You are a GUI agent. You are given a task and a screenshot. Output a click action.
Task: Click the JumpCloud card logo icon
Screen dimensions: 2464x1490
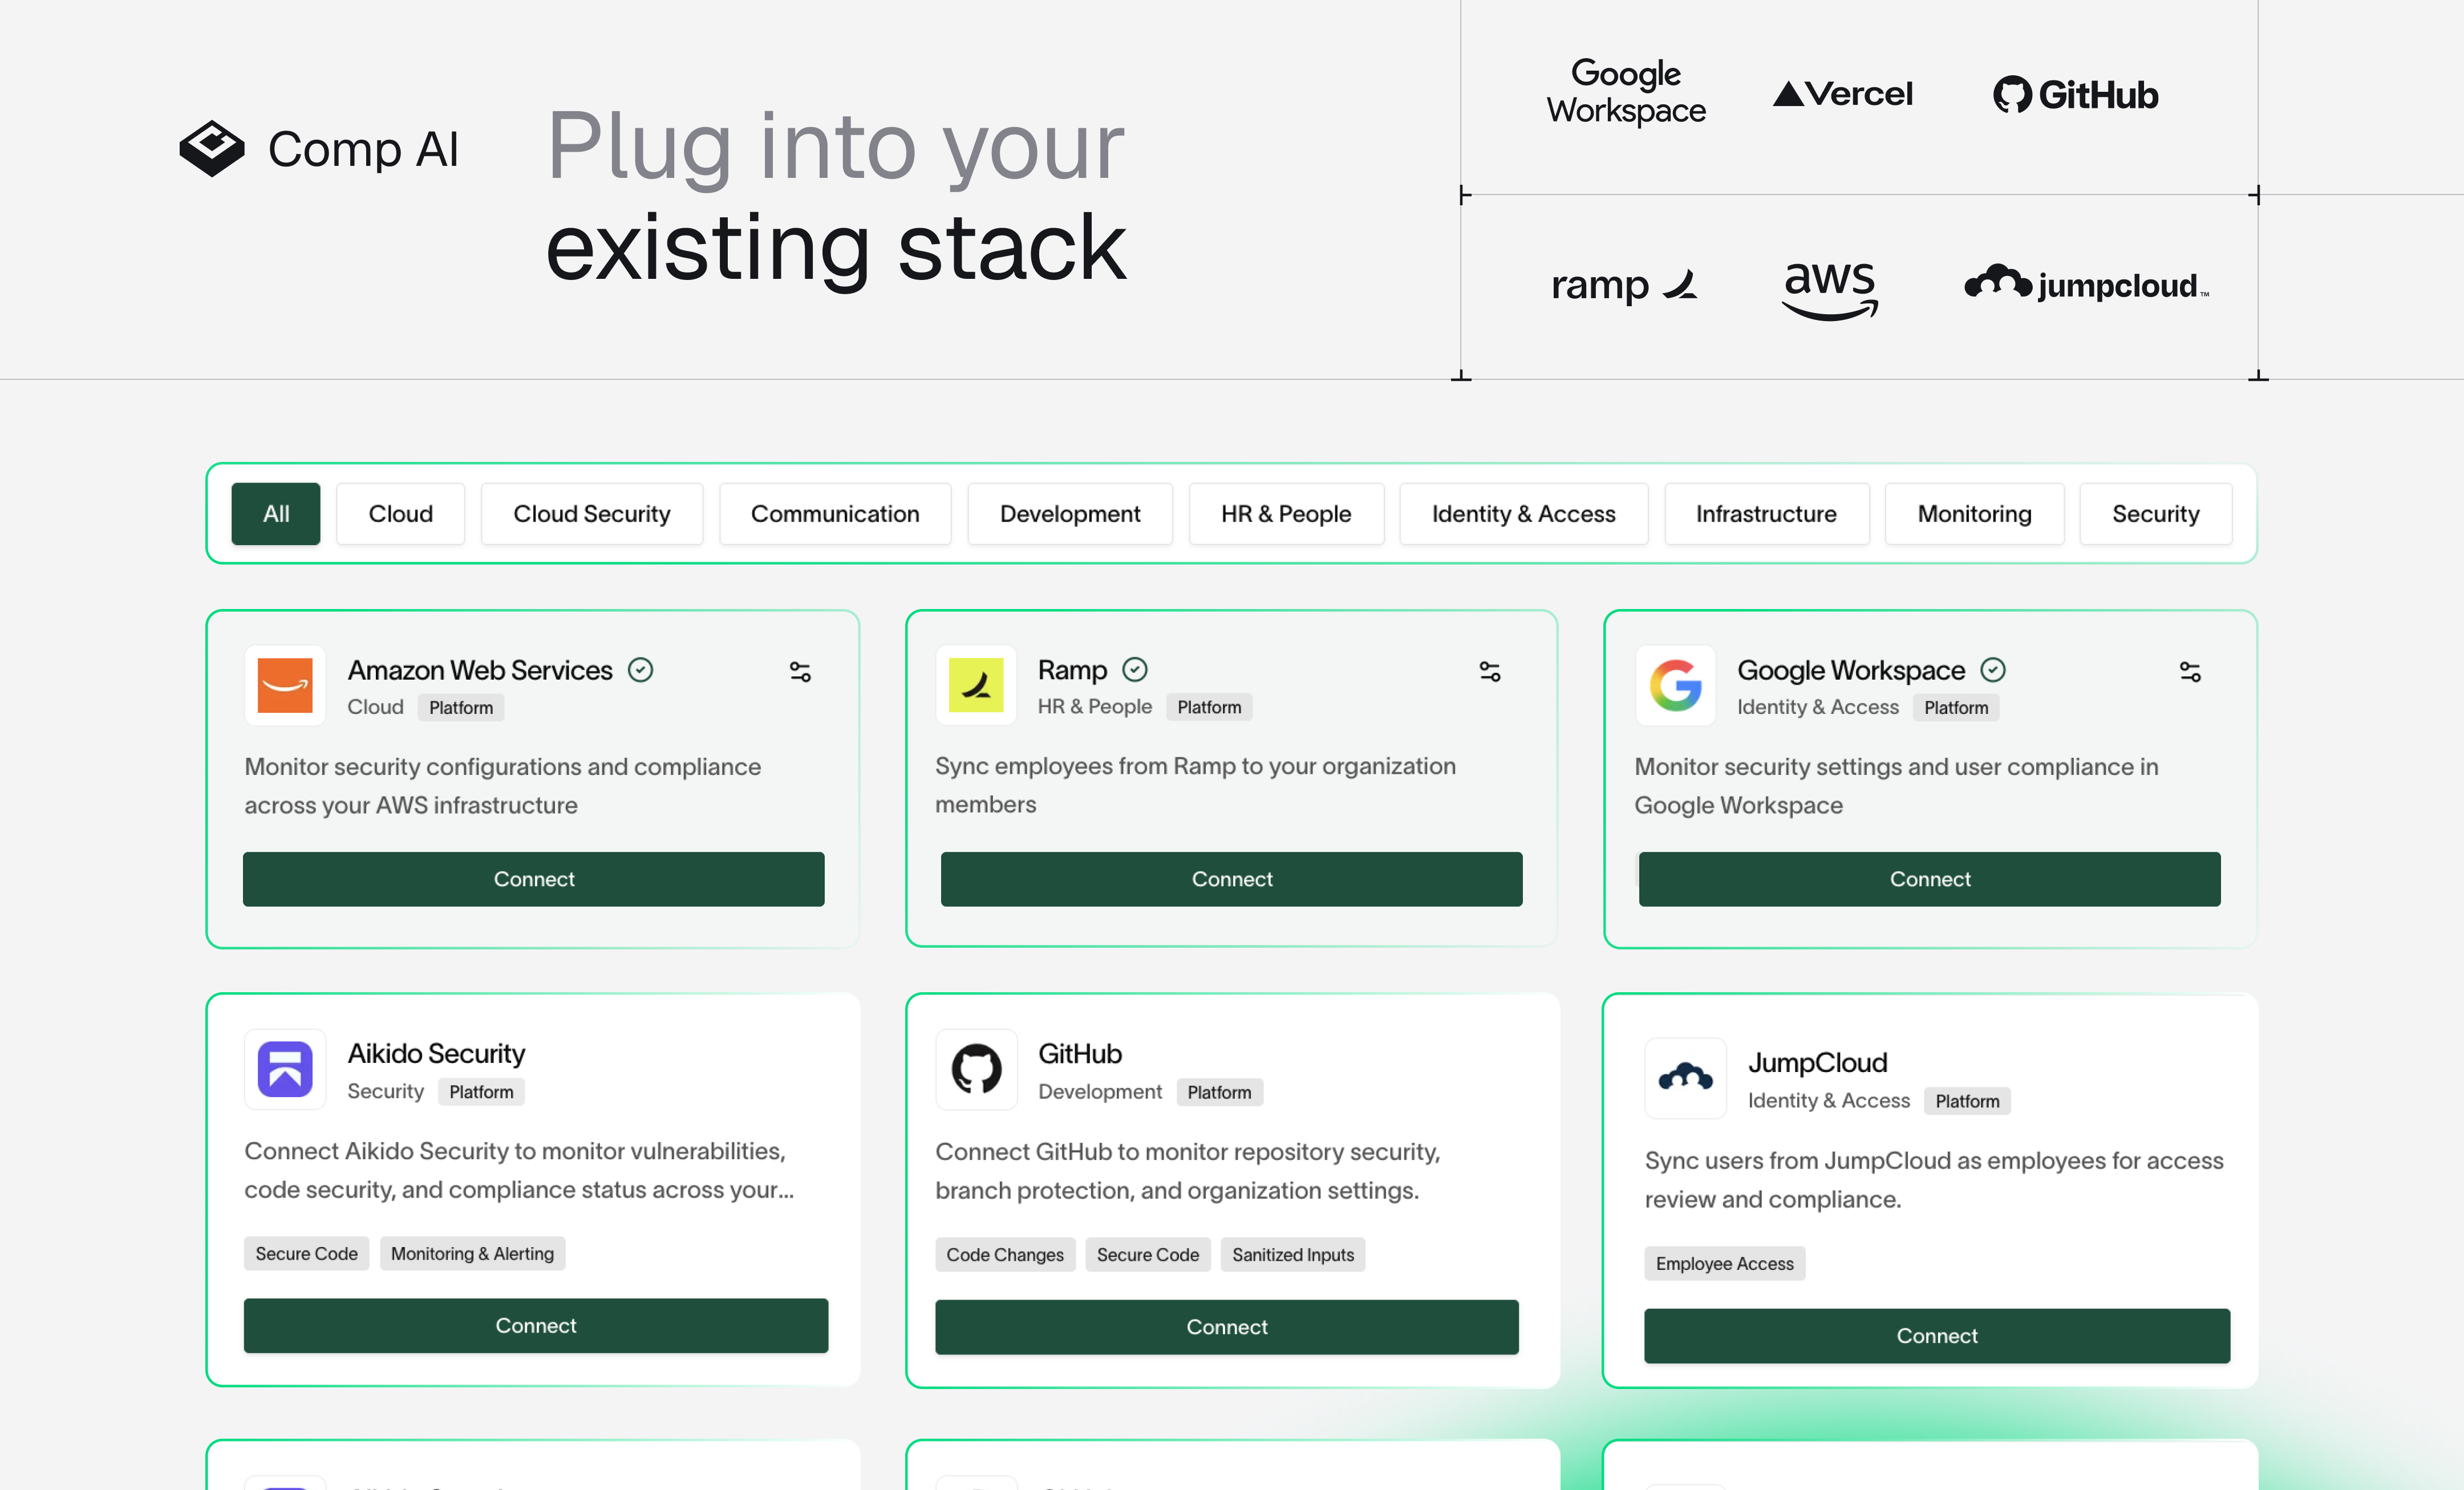pos(1685,1077)
